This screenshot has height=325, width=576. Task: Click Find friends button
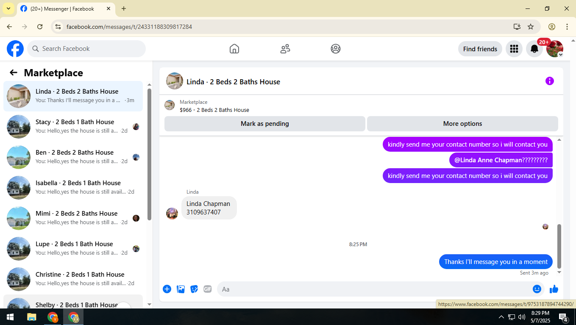480,49
